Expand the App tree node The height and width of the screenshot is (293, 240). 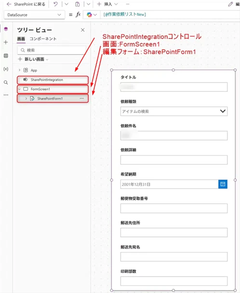[19, 70]
